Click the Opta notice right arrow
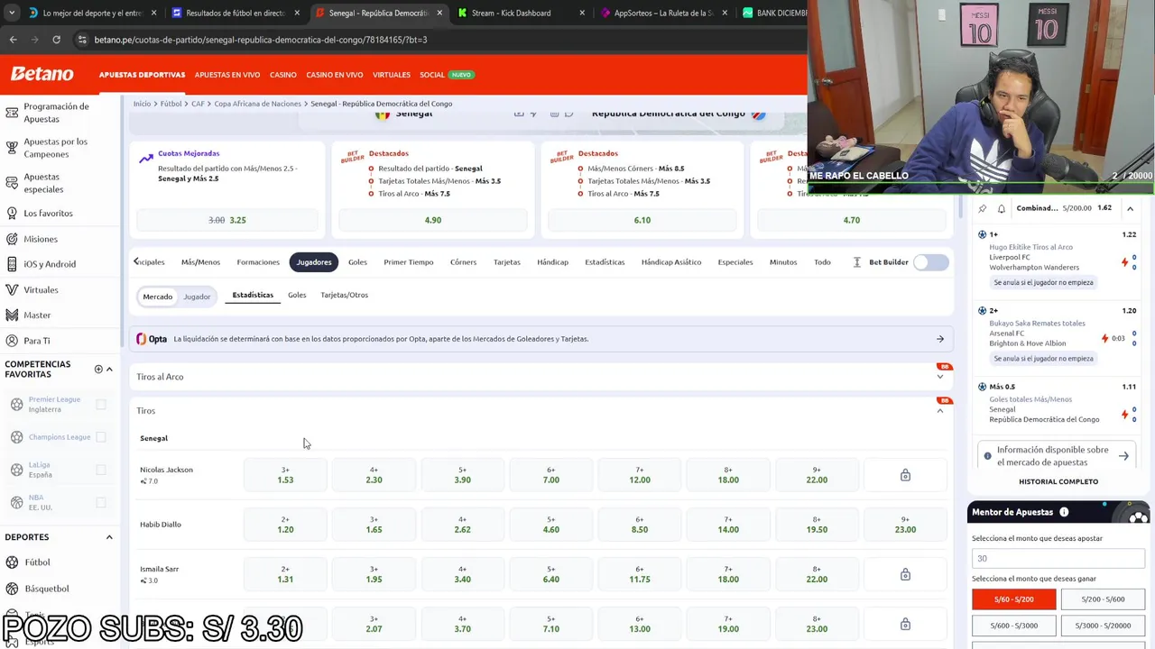1155x649 pixels. [940, 339]
